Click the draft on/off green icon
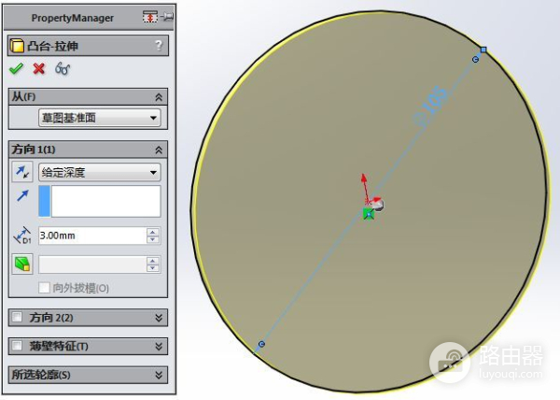This screenshot has width=560, height=400. [x=21, y=264]
